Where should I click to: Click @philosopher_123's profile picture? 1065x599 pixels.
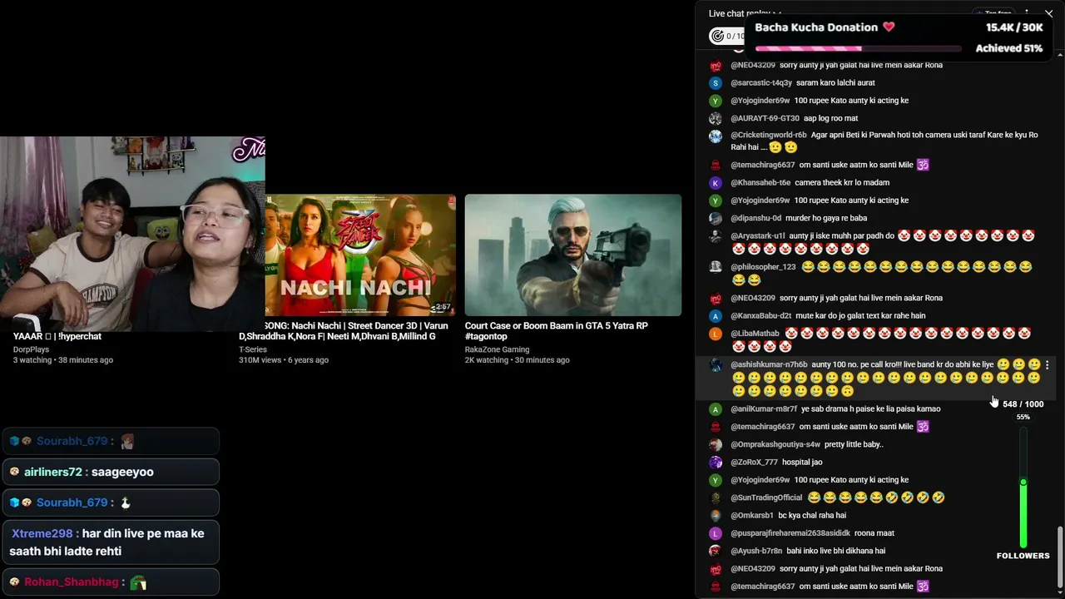tap(715, 267)
